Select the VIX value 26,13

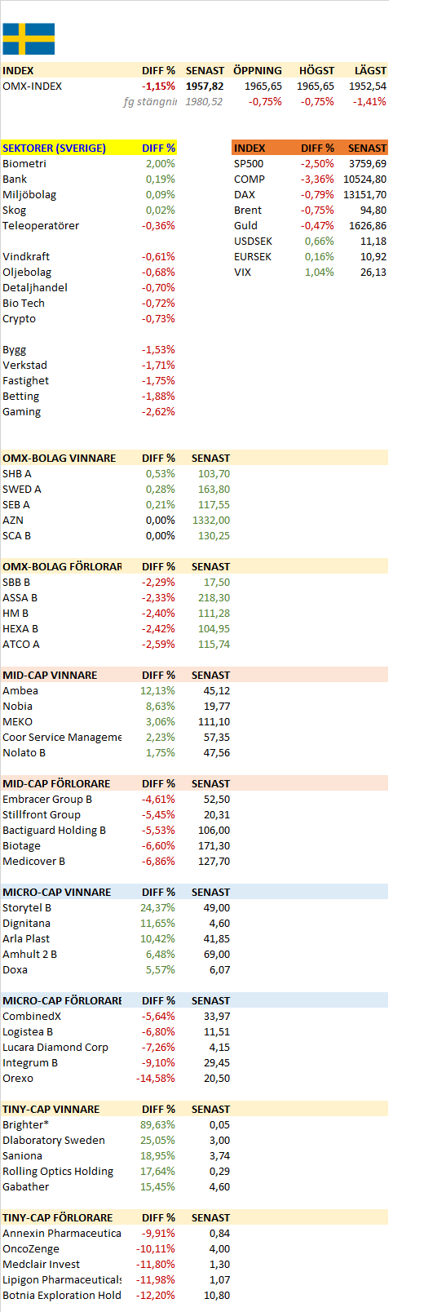point(373,272)
